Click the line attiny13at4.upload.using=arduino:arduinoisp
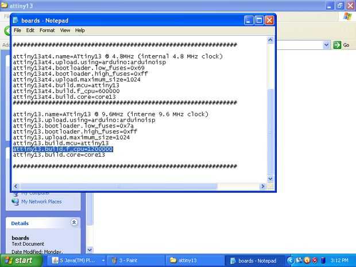356x267 pixels. click(x=89, y=62)
